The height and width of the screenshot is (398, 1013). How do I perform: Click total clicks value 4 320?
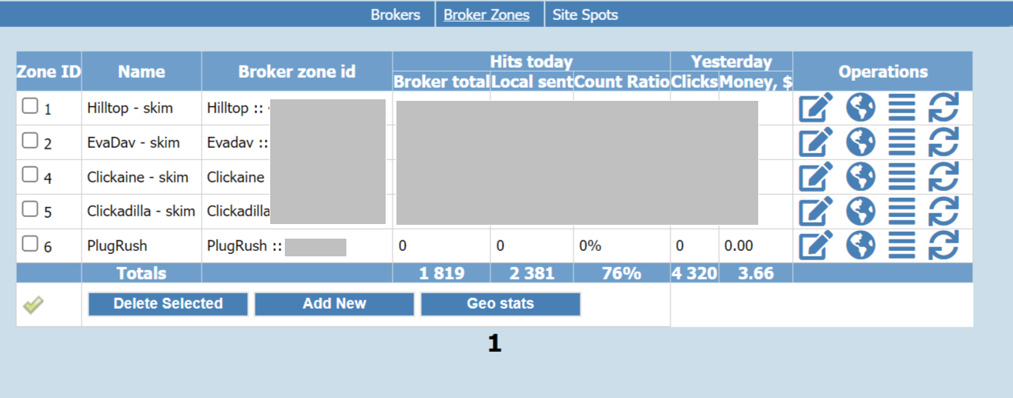tap(694, 273)
